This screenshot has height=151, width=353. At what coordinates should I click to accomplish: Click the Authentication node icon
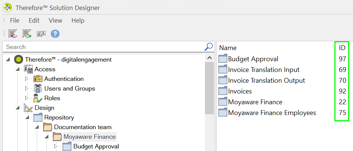pos(38,79)
